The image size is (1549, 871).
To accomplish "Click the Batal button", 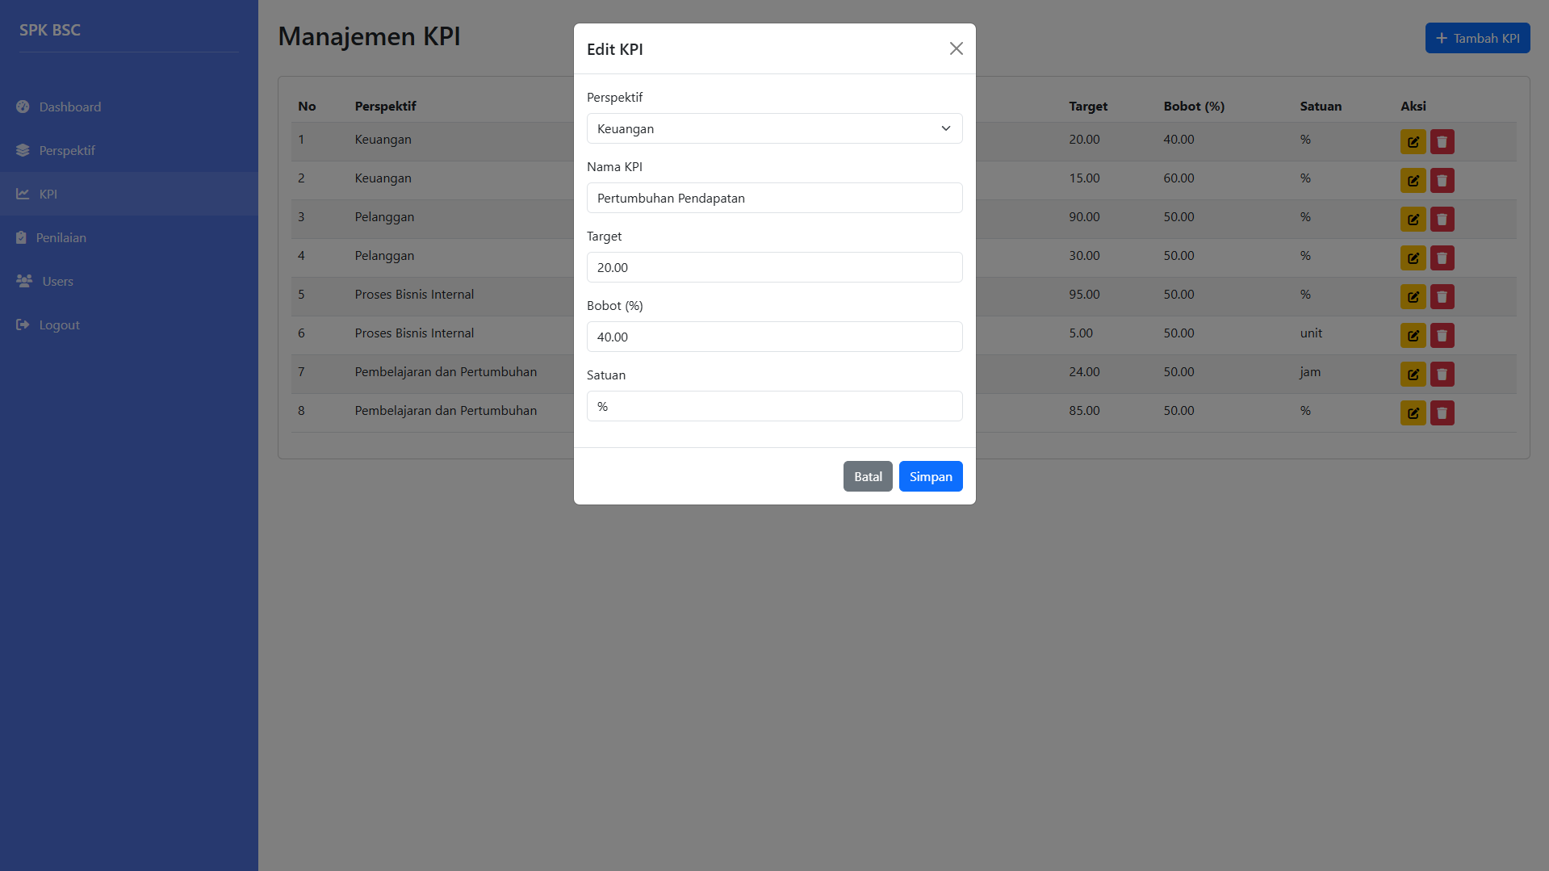I will pos(868,476).
